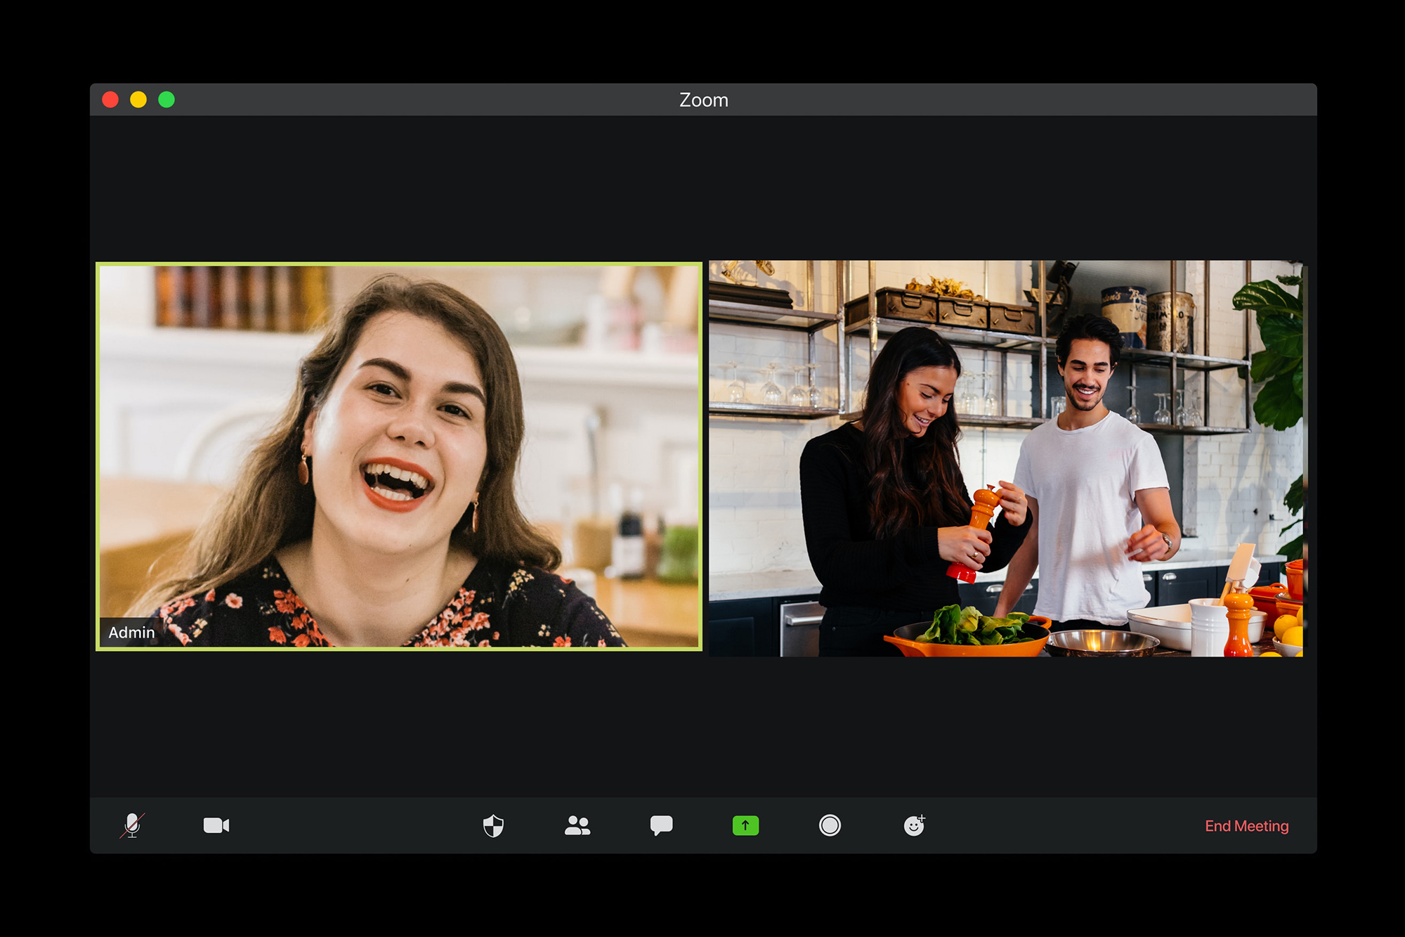Start recording the meeting

[x=830, y=826]
